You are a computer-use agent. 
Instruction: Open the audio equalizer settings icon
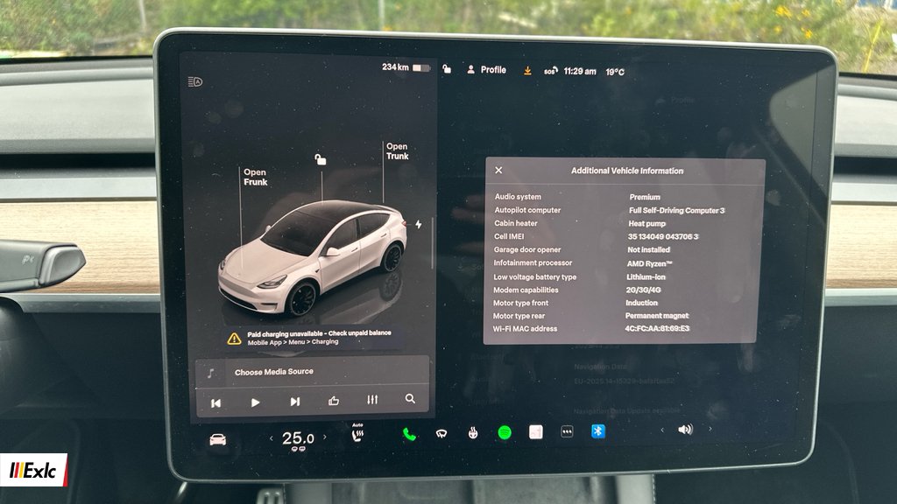click(372, 400)
